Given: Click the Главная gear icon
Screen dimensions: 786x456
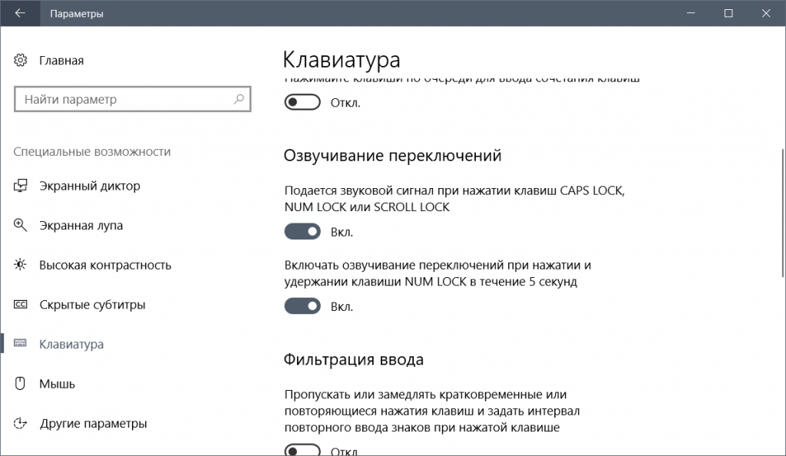Looking at the screenshot, I should [x=21, y=61].
